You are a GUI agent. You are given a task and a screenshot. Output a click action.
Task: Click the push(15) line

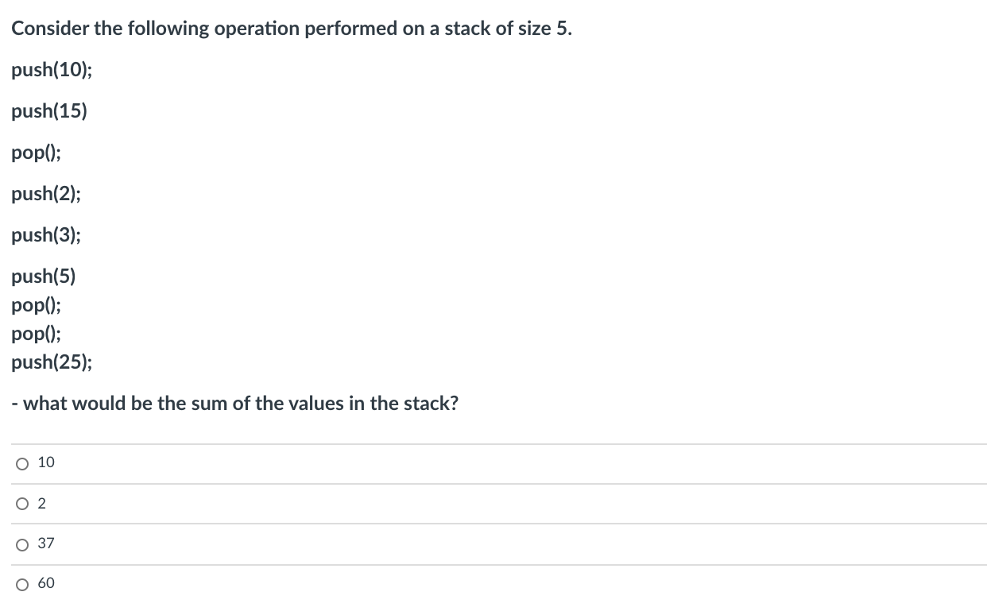(49, 111)
